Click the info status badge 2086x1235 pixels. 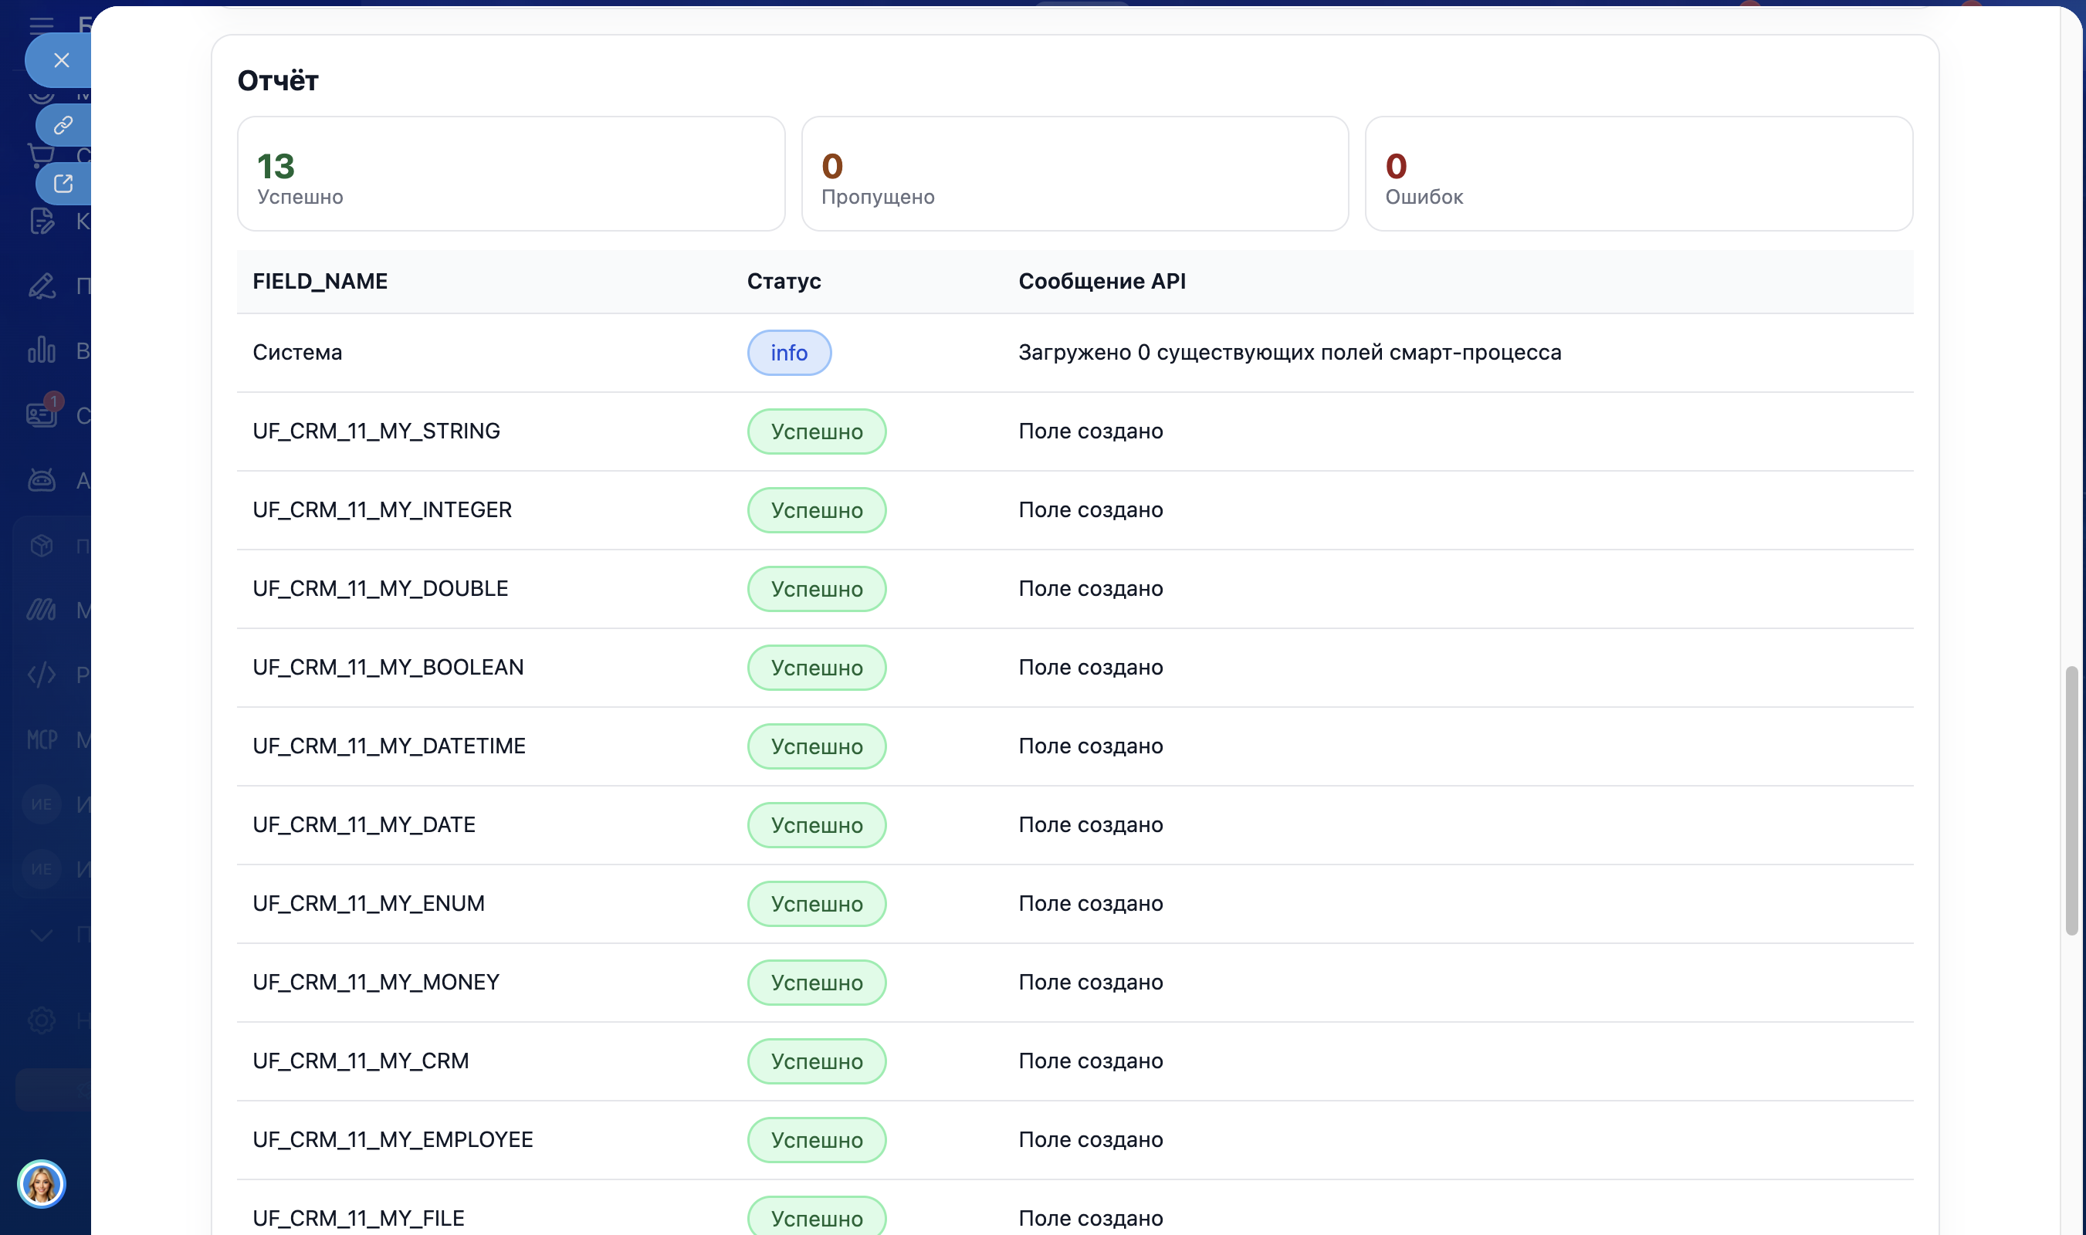click(788, 353)
